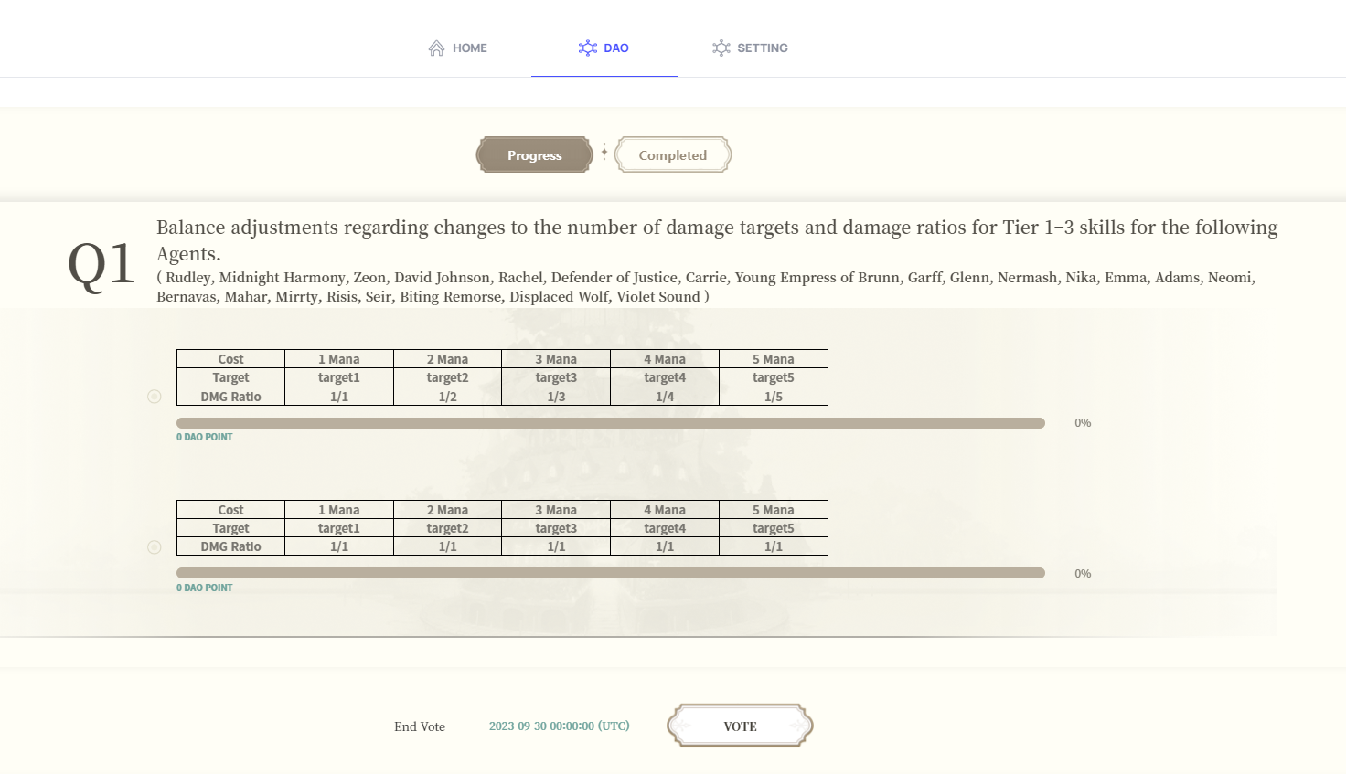The height and width of the screenshot is (774, 1346).
Task: Switch to the SETTING tab label
Action: [x=763, y=48]
